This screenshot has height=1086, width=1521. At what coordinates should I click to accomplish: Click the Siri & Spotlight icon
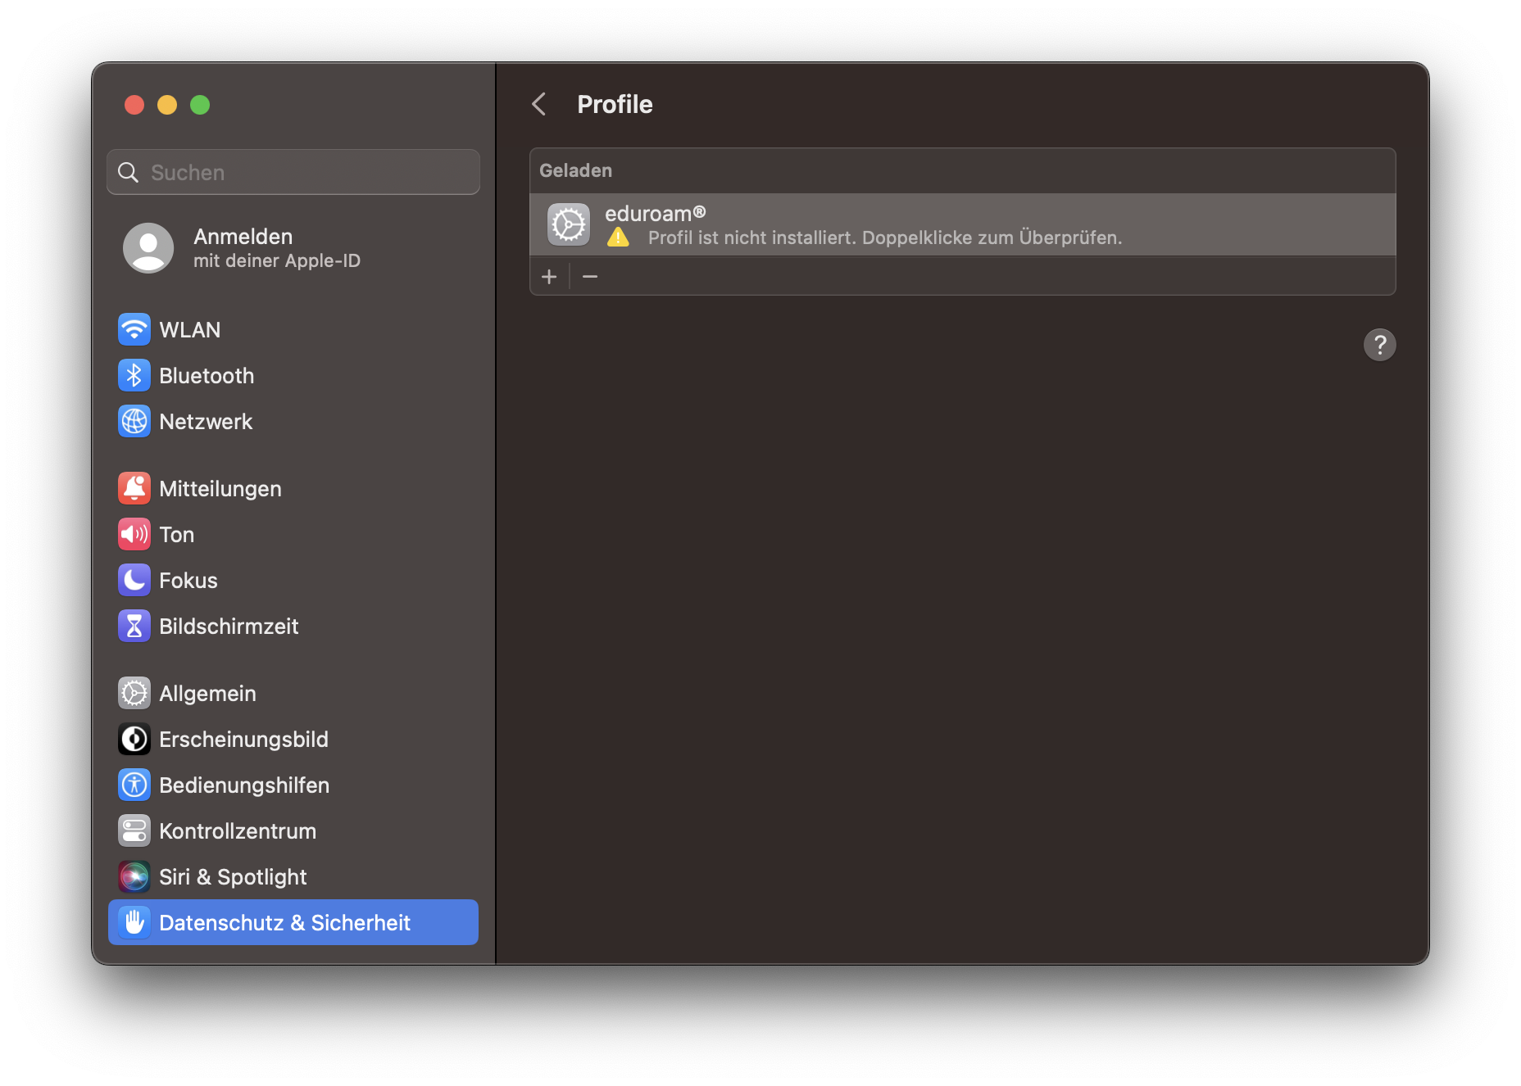tap(134, 877)
